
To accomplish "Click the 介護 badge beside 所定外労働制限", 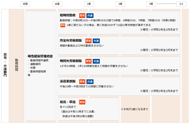I will tap(96, 41).
